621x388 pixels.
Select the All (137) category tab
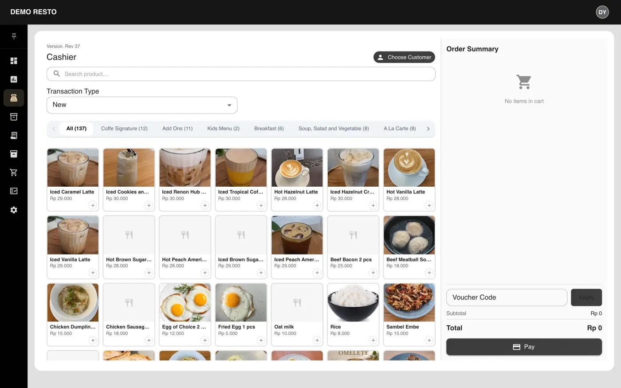point(76,129)
